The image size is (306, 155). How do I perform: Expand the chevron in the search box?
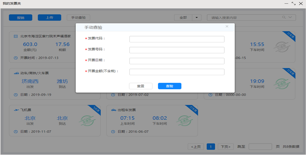pyautogui.click(x=290, y=17)
